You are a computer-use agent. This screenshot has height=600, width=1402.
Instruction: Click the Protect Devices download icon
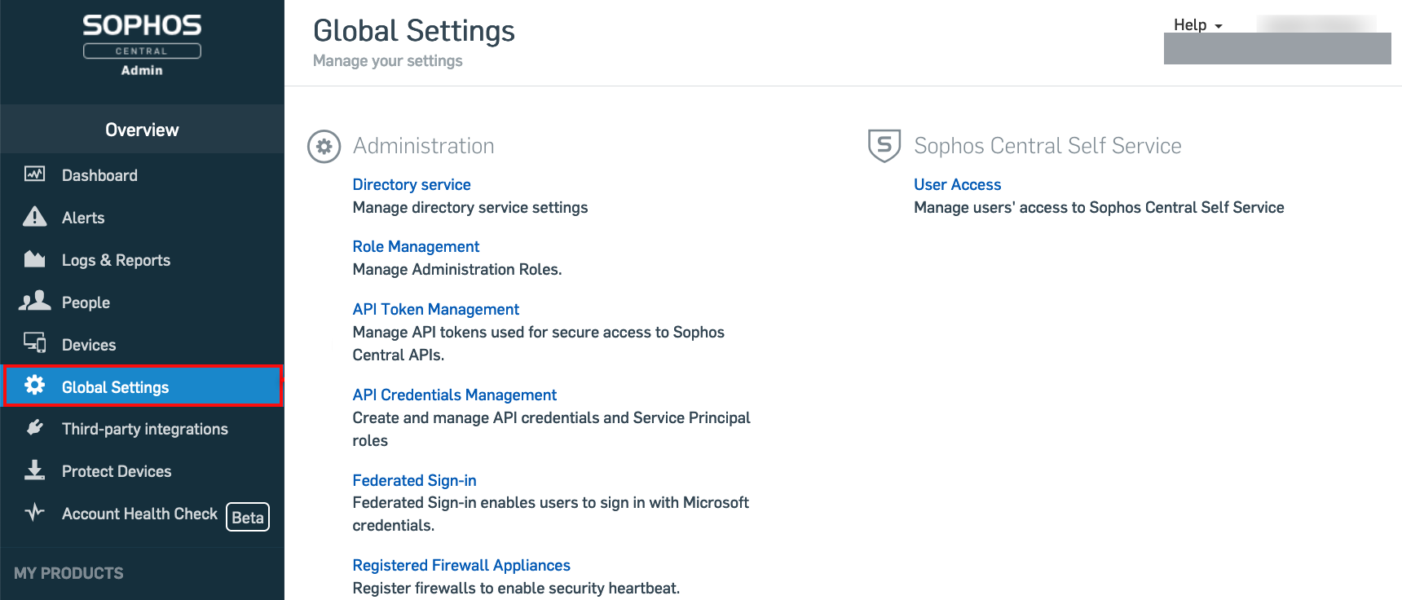(x=34, y=470)
